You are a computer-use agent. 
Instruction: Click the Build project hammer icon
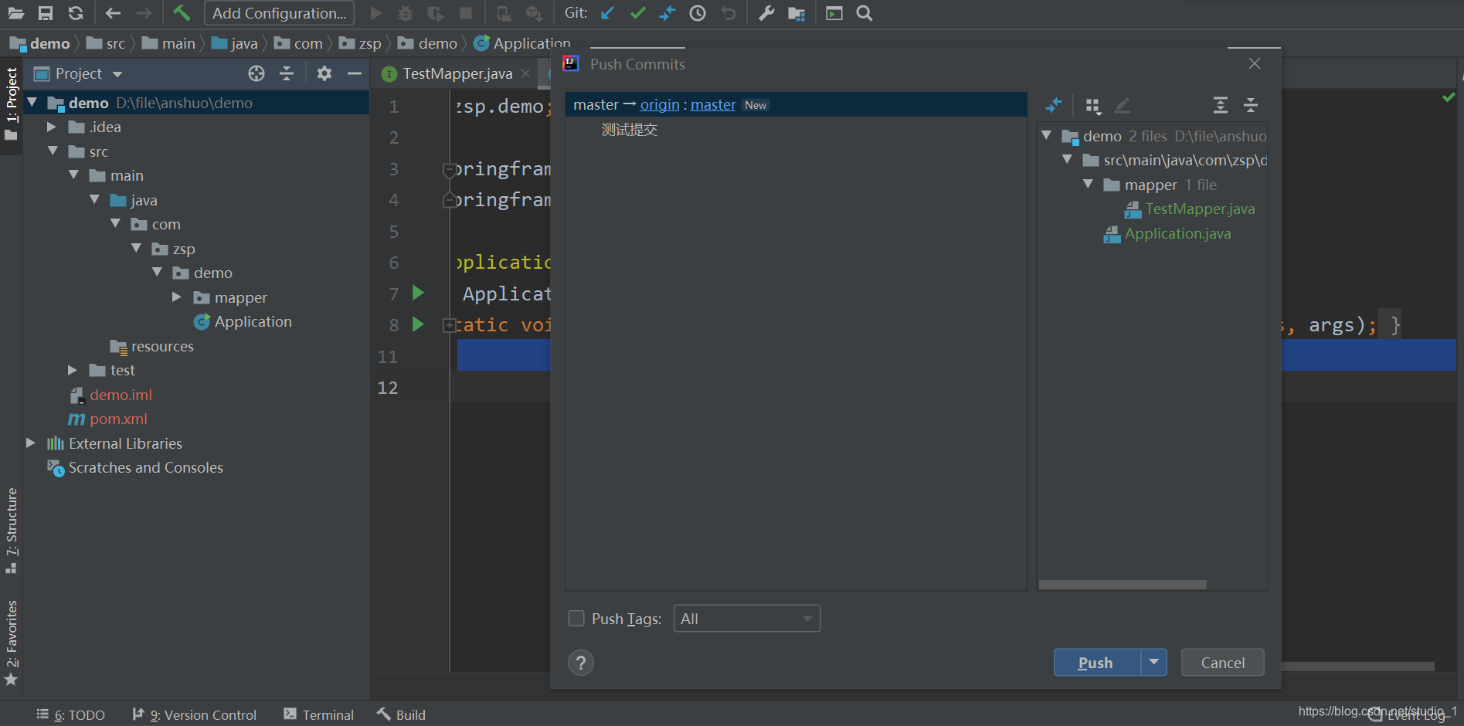point(182,12)
